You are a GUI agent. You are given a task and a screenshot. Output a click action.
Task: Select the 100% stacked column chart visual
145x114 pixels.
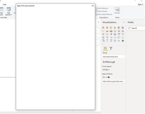[x=123, y=27]
